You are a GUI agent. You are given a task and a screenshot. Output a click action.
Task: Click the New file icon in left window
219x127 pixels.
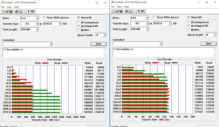click(x=3, y=12)
